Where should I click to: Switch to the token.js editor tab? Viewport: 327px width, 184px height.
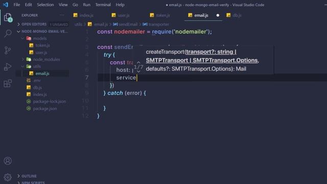click(x=163, y=15)
